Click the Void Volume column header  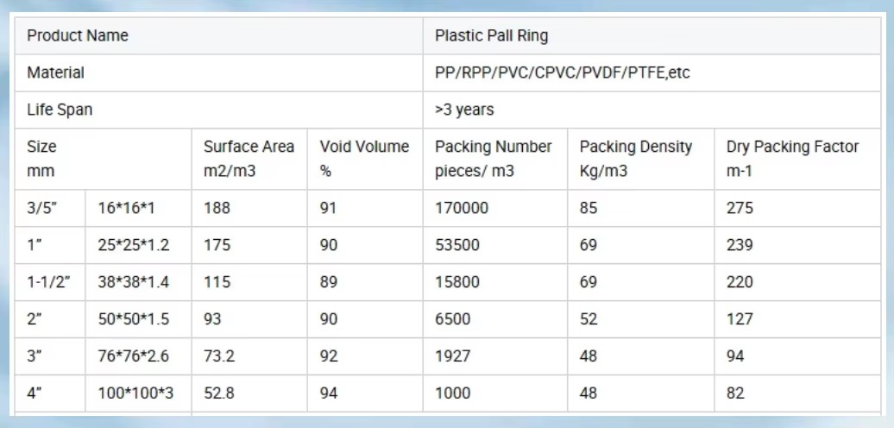point(365,159)
